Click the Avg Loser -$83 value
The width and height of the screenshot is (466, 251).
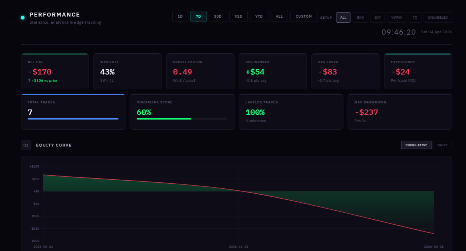[327, 72]
